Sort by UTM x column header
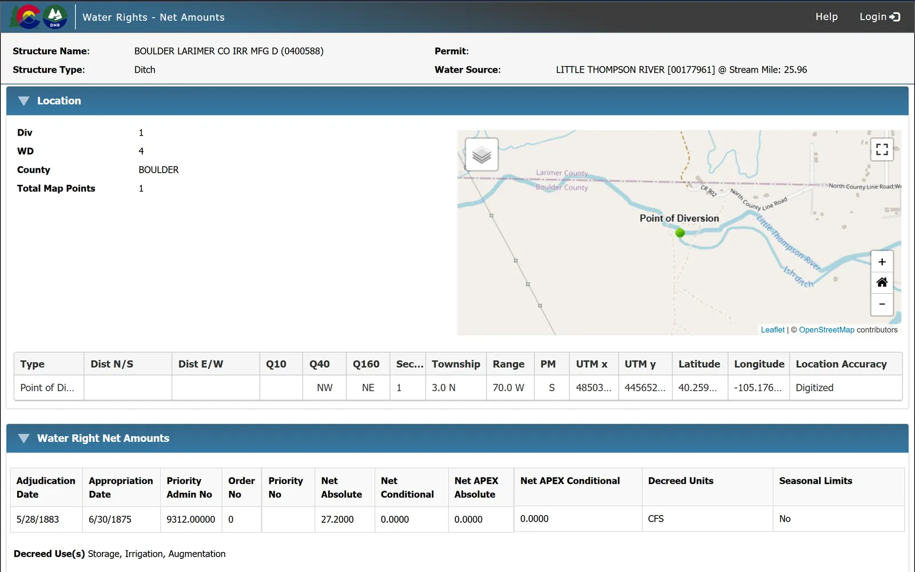This screenshot has height=572, width=915. 594,364
